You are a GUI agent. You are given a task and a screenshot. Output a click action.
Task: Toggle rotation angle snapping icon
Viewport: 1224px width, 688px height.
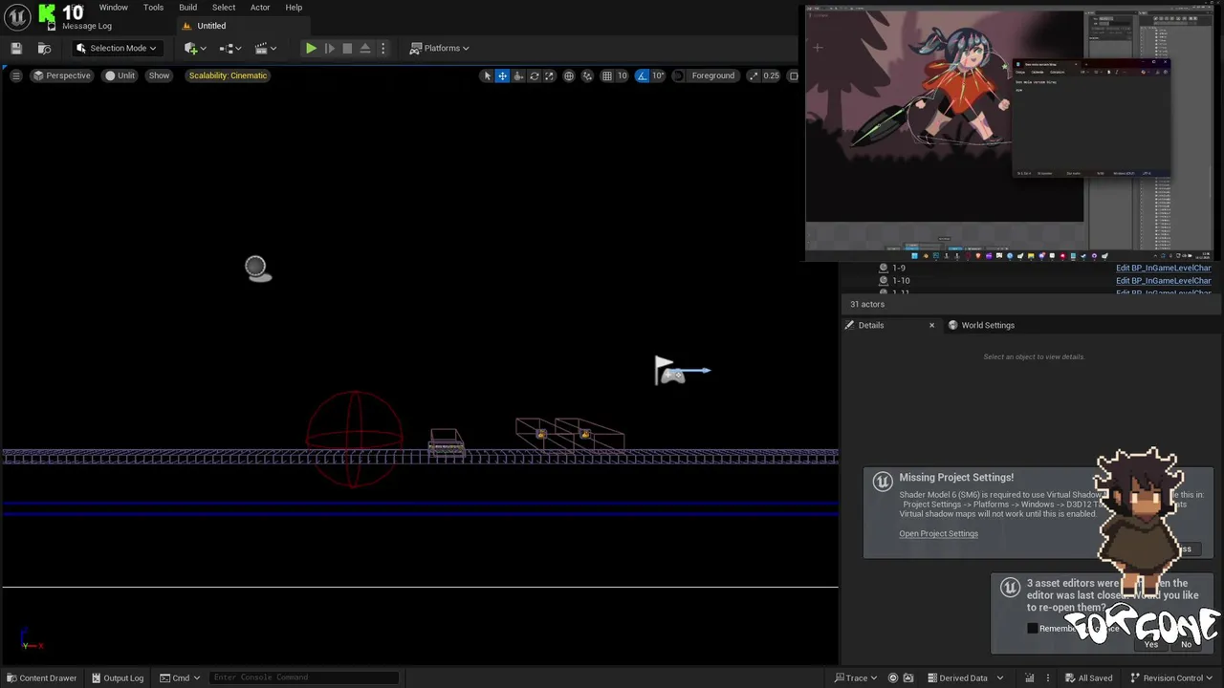642,75
